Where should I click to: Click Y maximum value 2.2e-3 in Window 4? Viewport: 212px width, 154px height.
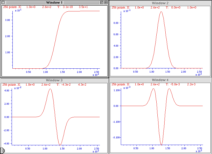tap(191, 85)
